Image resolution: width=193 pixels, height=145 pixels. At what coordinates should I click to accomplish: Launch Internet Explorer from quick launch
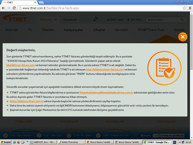coord(15,142)
